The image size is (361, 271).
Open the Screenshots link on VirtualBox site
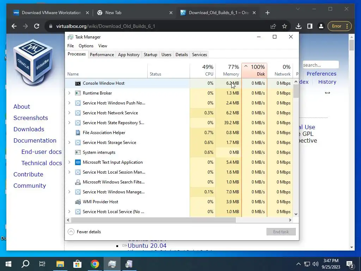[31, 118]
